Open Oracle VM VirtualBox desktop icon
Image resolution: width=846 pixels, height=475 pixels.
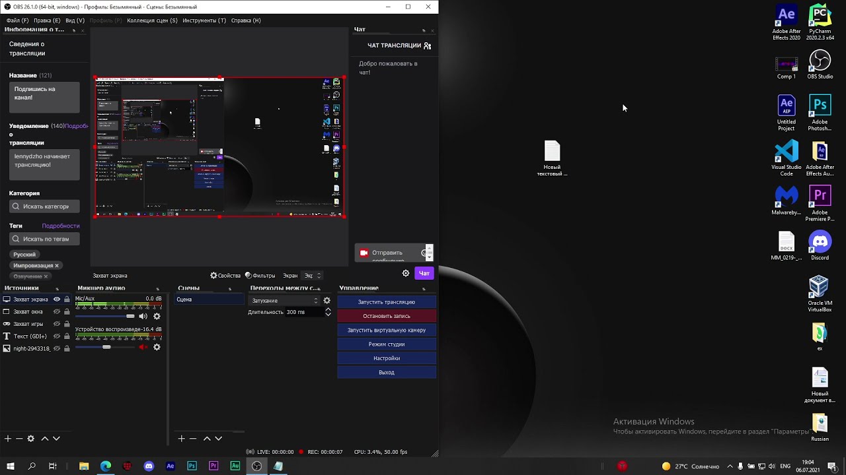[820, 294]
